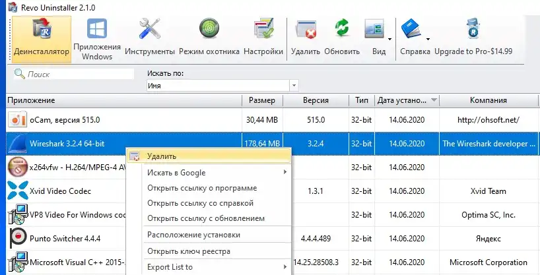Open the Деинсталлятор toolbar section

pyautogui.click(x=42, y=40)
